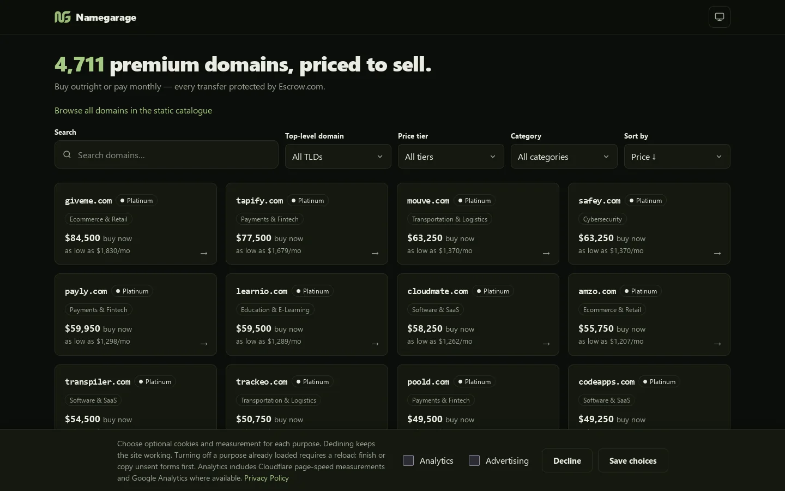
Task: Click Save choices button
Action: click(x=633, y=460)
